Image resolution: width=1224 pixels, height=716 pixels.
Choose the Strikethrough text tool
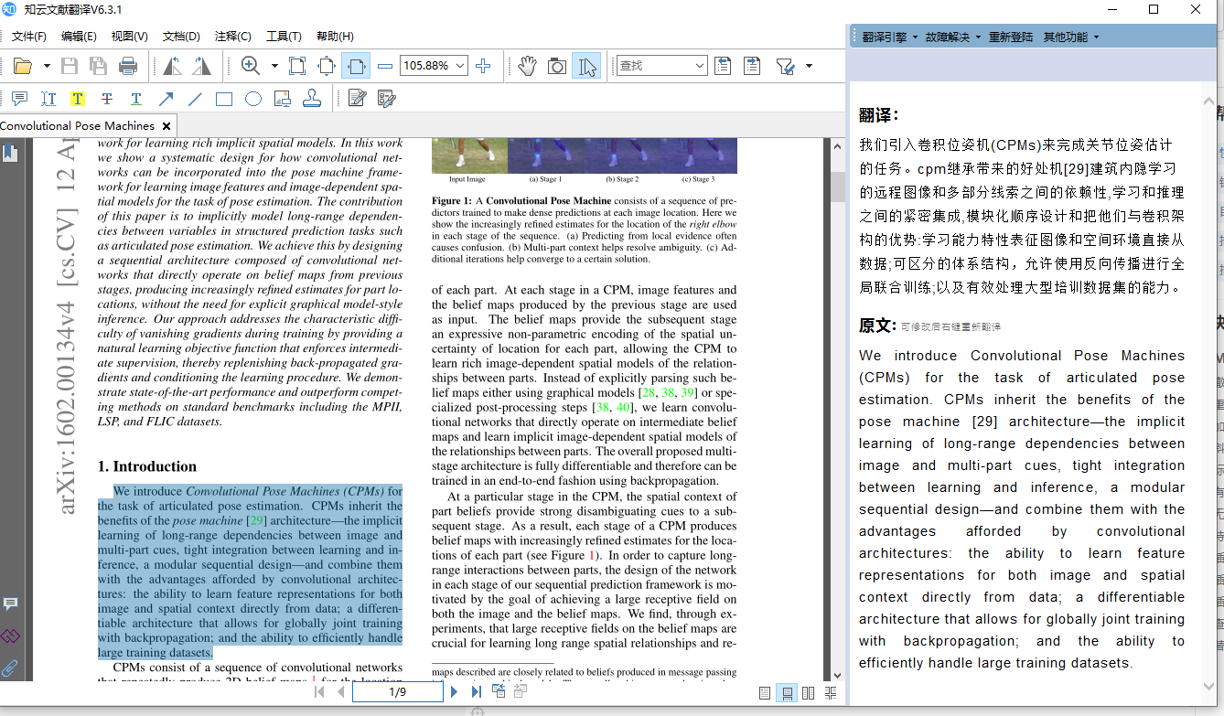[x=107, y=99]
